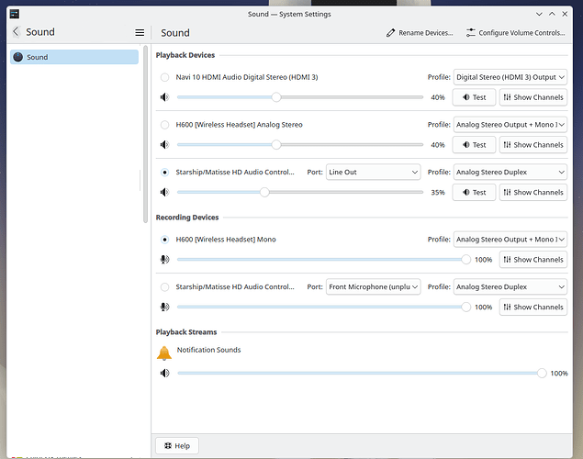The image size is (583, 459).
Task: Mute the Starship/Matisse recording microphone icon
Action: tap(164, 307)
